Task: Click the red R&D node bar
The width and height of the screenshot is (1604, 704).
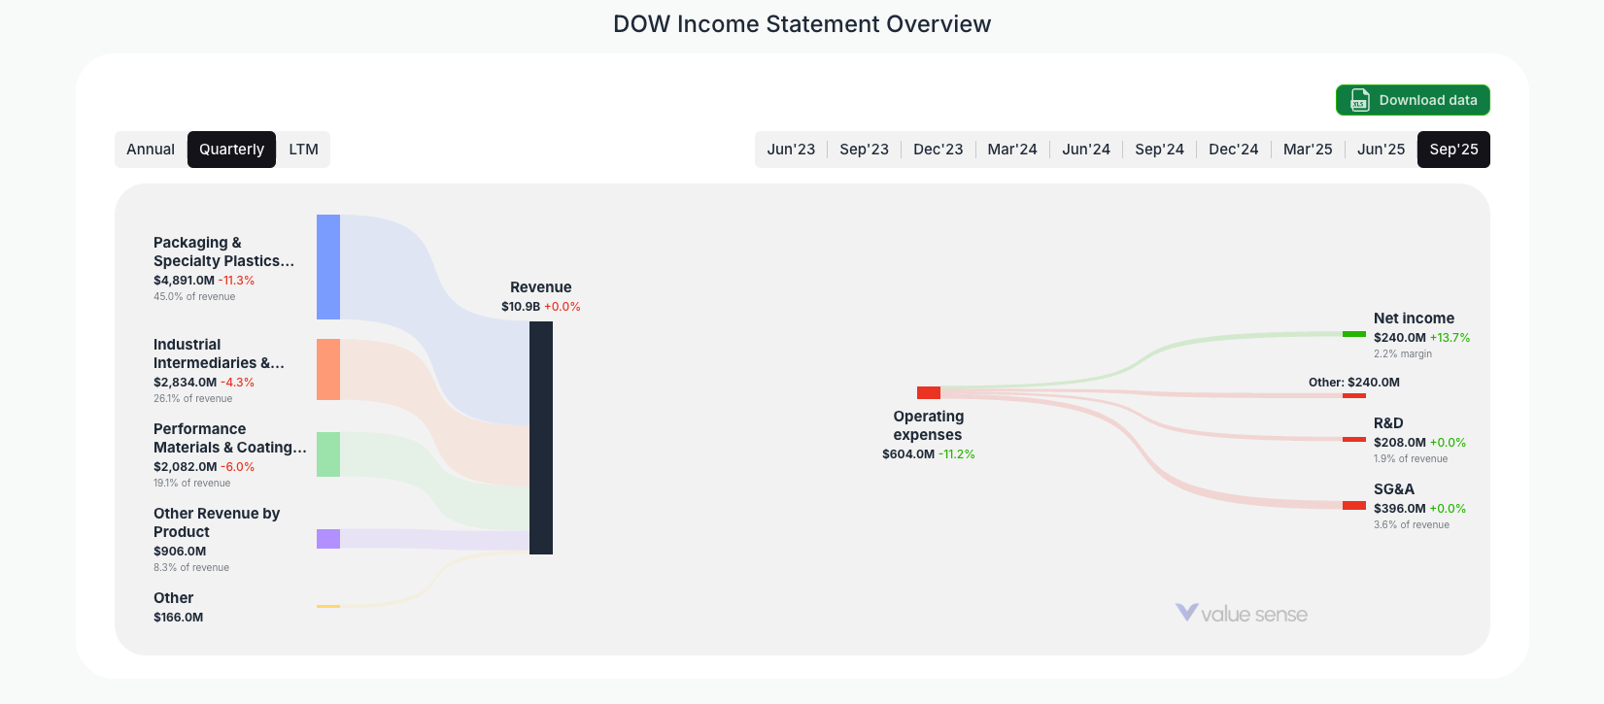Action: pos(1354,440)
